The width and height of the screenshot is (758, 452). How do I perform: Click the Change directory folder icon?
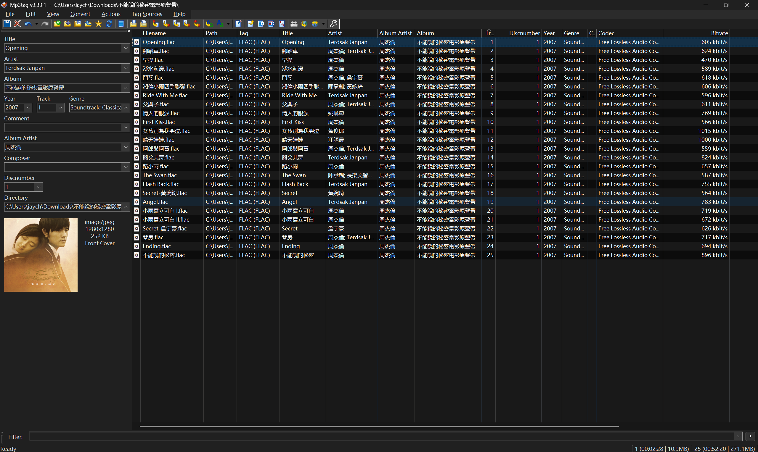[x=57, y=23]
